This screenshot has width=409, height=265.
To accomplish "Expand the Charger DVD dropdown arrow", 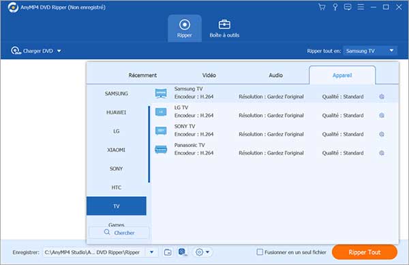I will tap(59, 51).
